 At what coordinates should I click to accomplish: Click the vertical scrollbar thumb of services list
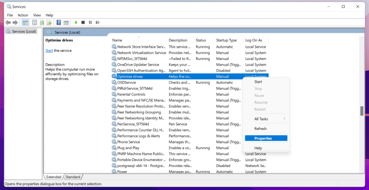[x=362, y=111]
